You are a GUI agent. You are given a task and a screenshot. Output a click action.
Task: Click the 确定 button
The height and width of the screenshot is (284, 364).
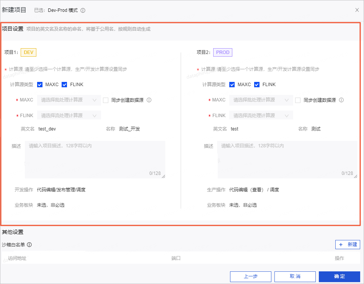tap(340, 277)
